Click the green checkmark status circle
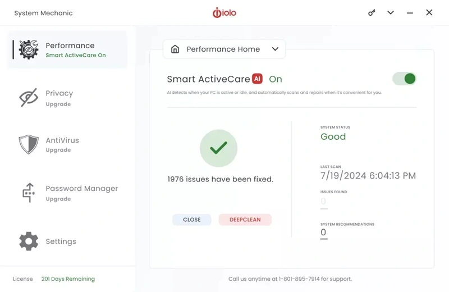449x292 pixels. pos(218,148)
